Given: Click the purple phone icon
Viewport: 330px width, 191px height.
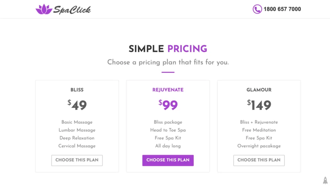Looking at the screenshot, I should [x=257, y=9].
